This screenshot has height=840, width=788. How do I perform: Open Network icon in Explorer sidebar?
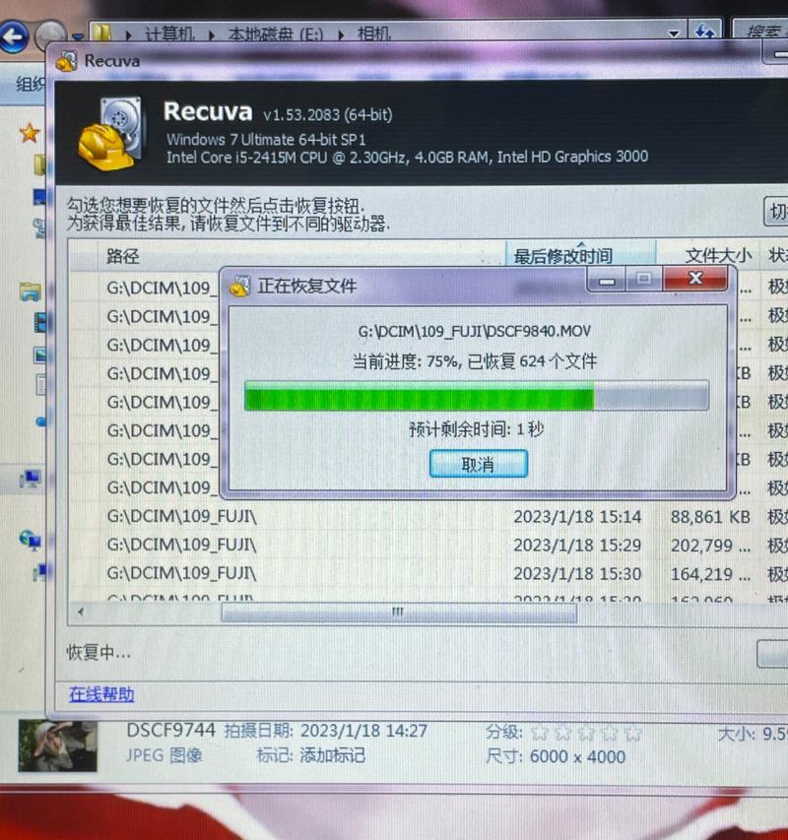coord(31,539)
